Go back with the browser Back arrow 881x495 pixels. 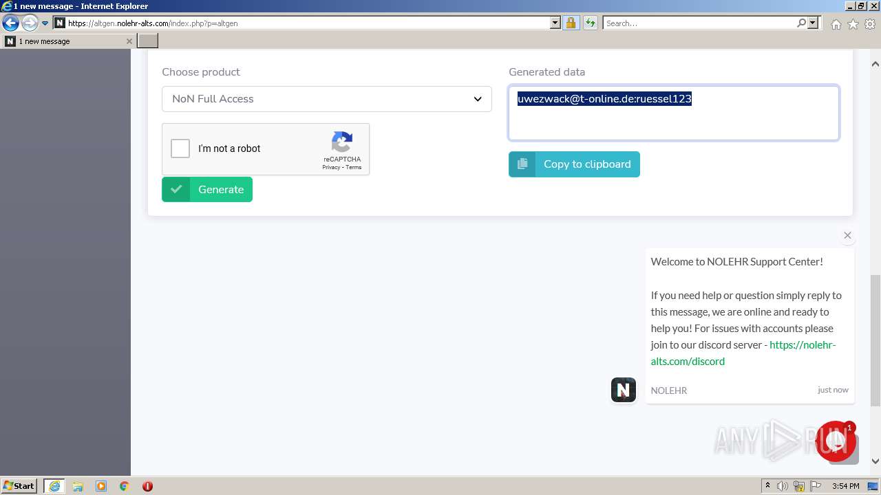pos(10,23)
